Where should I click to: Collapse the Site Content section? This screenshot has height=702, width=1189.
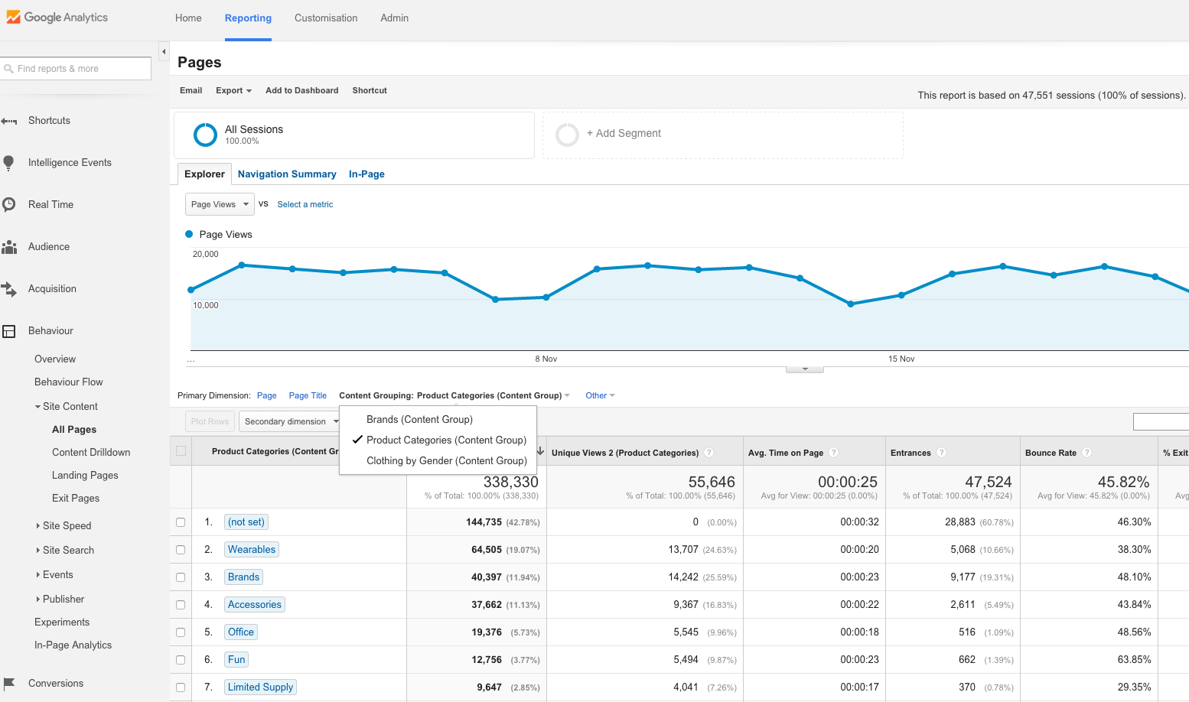(x=38, y=407)
